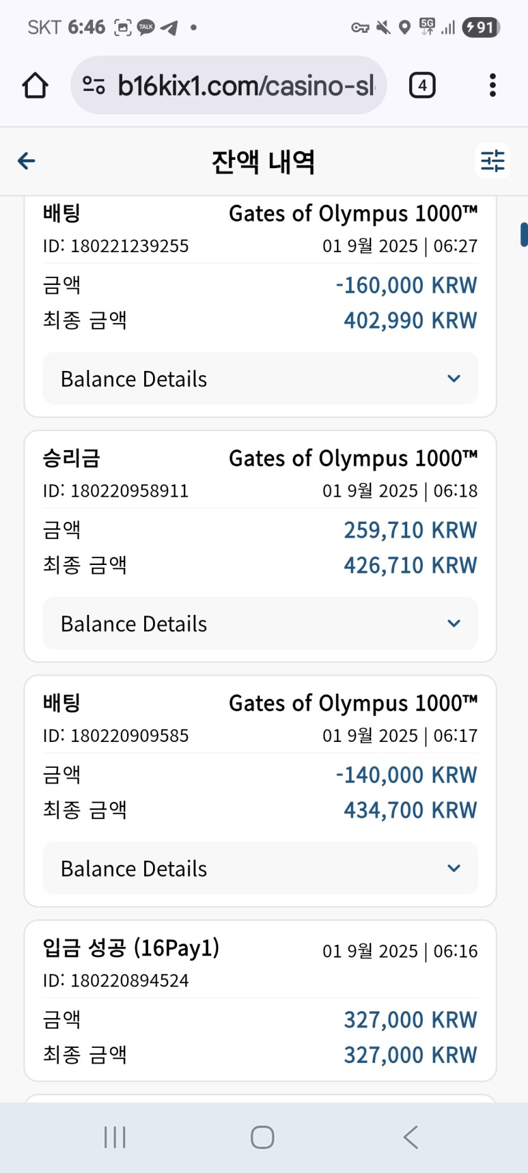Click the page scrollbar thumb on the right edge

pos(524,234)
